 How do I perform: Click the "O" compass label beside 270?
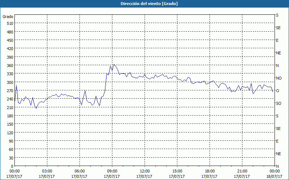(x=277, y=91)
